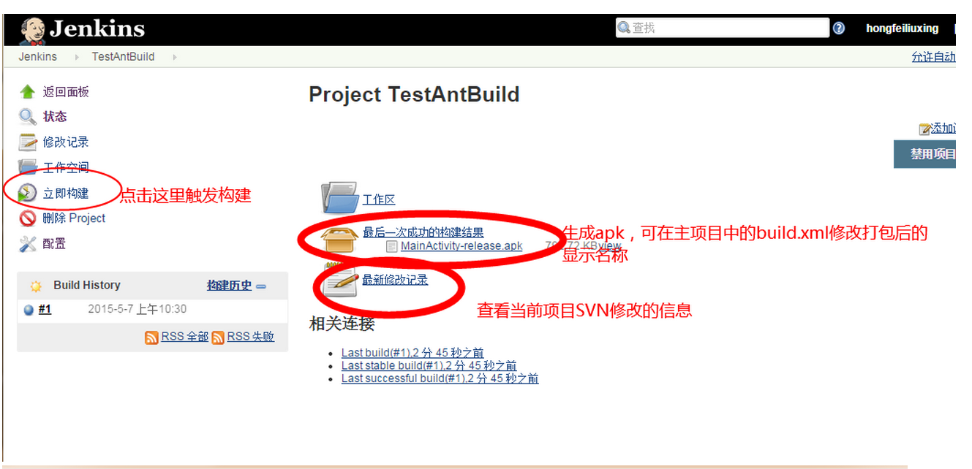
Task: Select 删除 Project in the sidebar
Action: click(74, 218)
